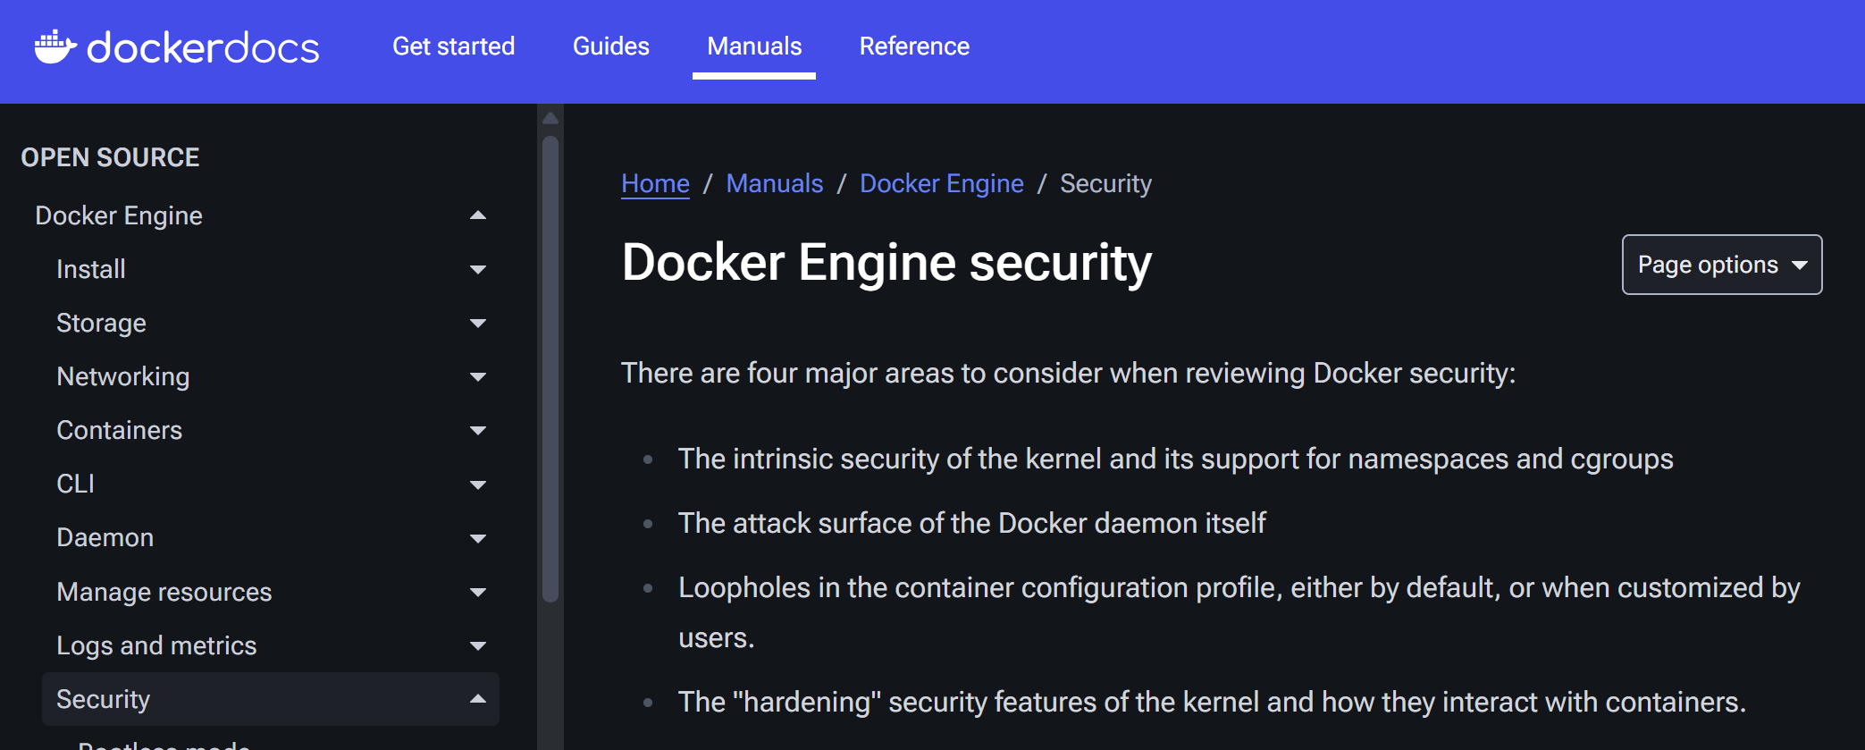This screenshot has width=1865, height=750.
Task: Open the dockerdocs home wordmark
Action: click(203, 47)
